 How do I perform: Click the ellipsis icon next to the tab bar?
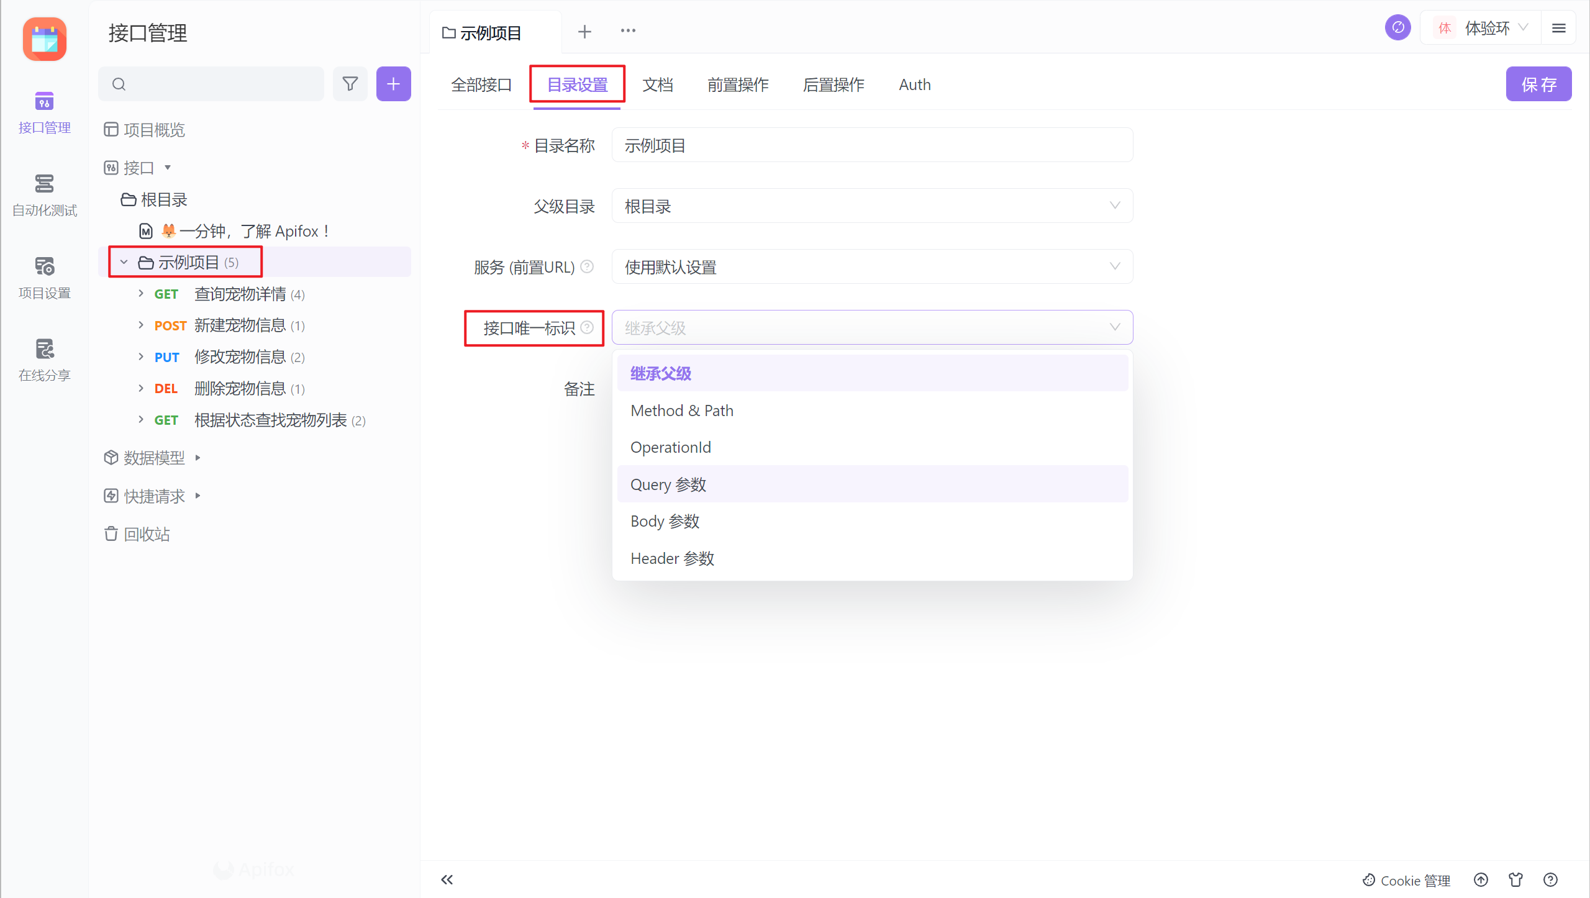[x=628, y=30]
